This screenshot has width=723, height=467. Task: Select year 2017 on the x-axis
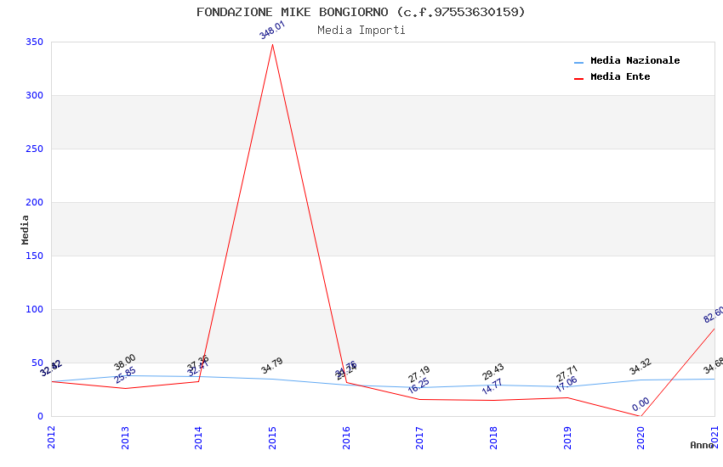419,437
